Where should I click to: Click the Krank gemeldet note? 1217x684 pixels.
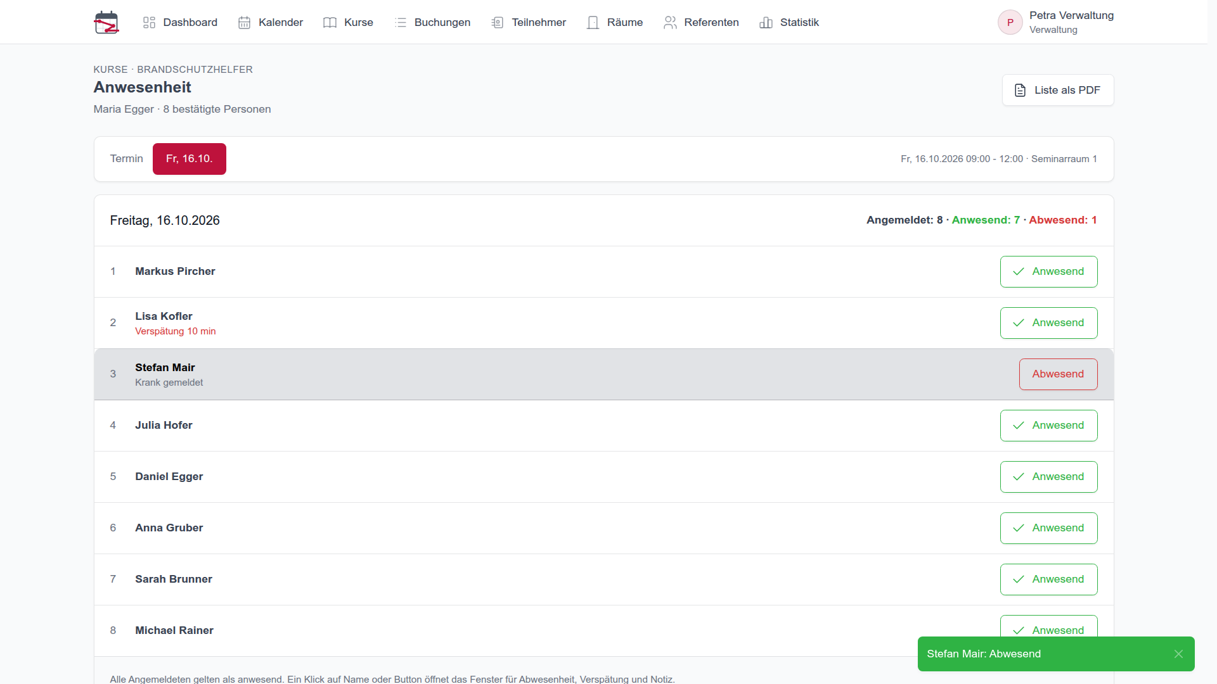(169, 383)
